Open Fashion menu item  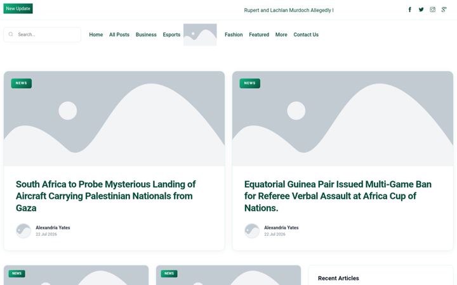(234, 35)
